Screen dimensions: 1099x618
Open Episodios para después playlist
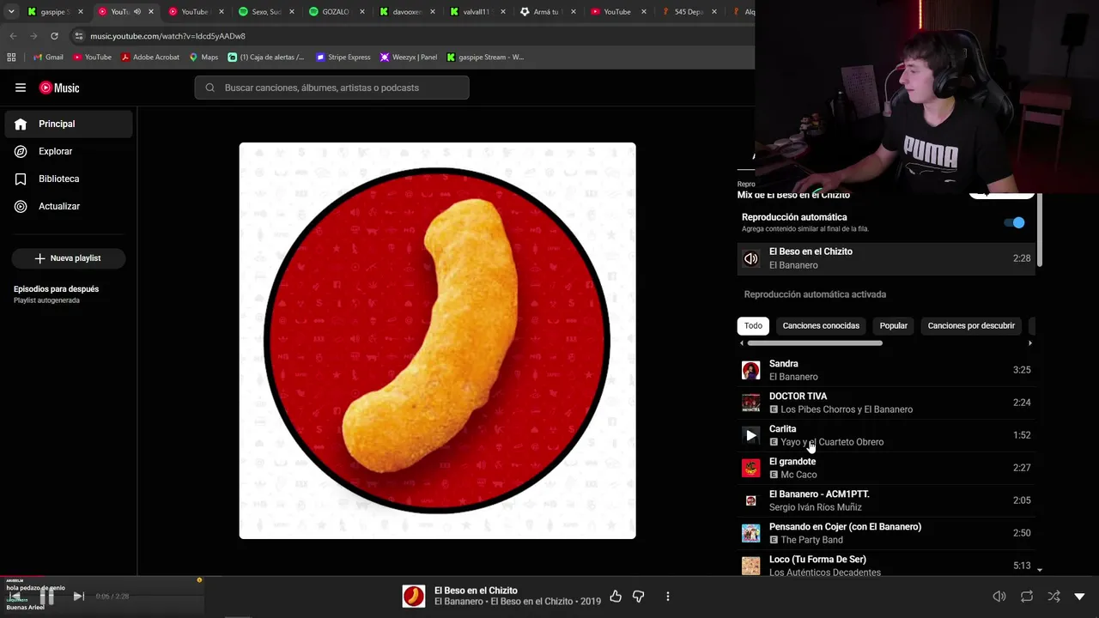(56, 294)
